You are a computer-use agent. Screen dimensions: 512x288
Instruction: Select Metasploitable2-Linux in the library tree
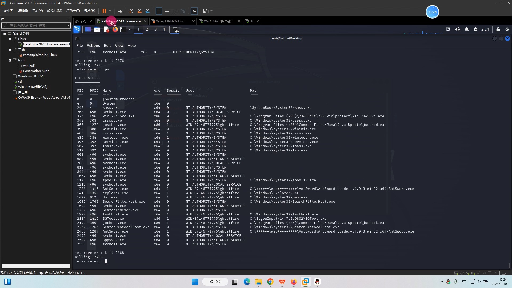40,55
